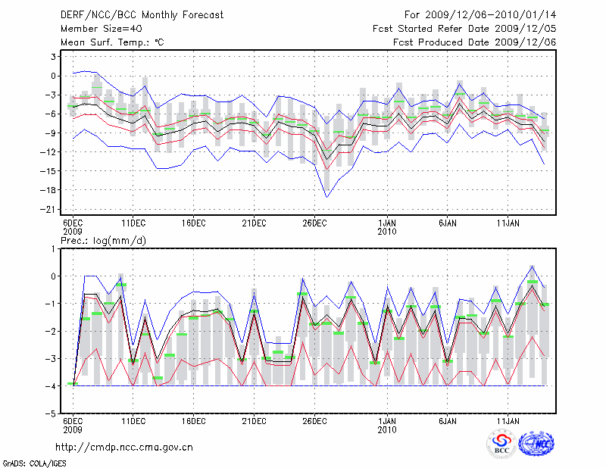Screen dimensions: 606x468
Task: Choose the 11DEC tick on temperature chart
Action: (133, 223)
